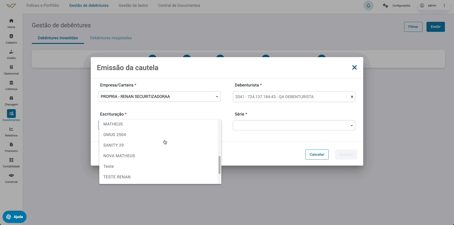454x225 pixels.
Task: Expand the Empresa/Carteira dropdown
Action: click(217, 97)
